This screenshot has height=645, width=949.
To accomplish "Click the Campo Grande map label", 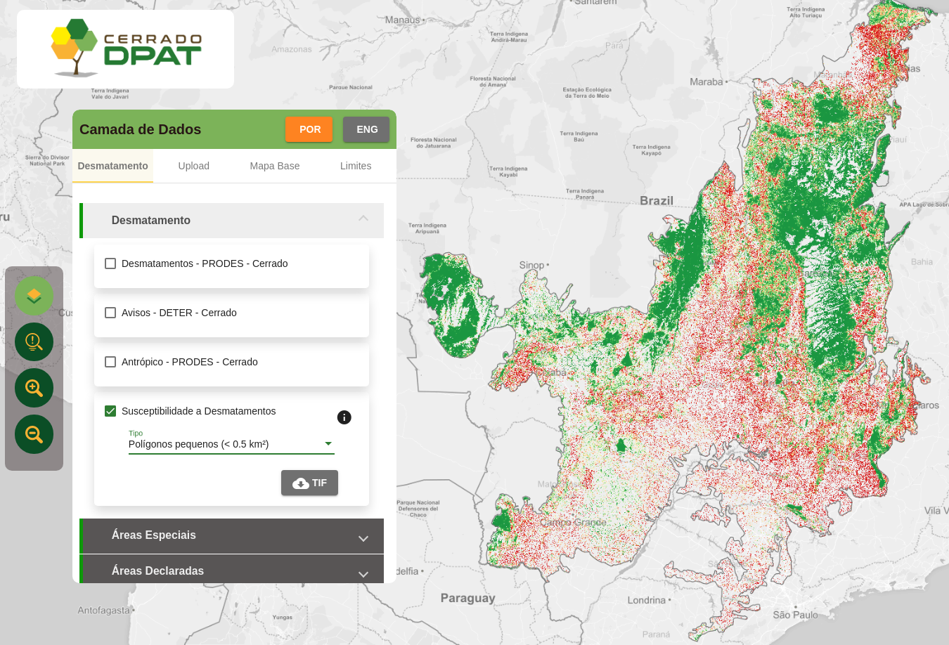I will [573, 523].
